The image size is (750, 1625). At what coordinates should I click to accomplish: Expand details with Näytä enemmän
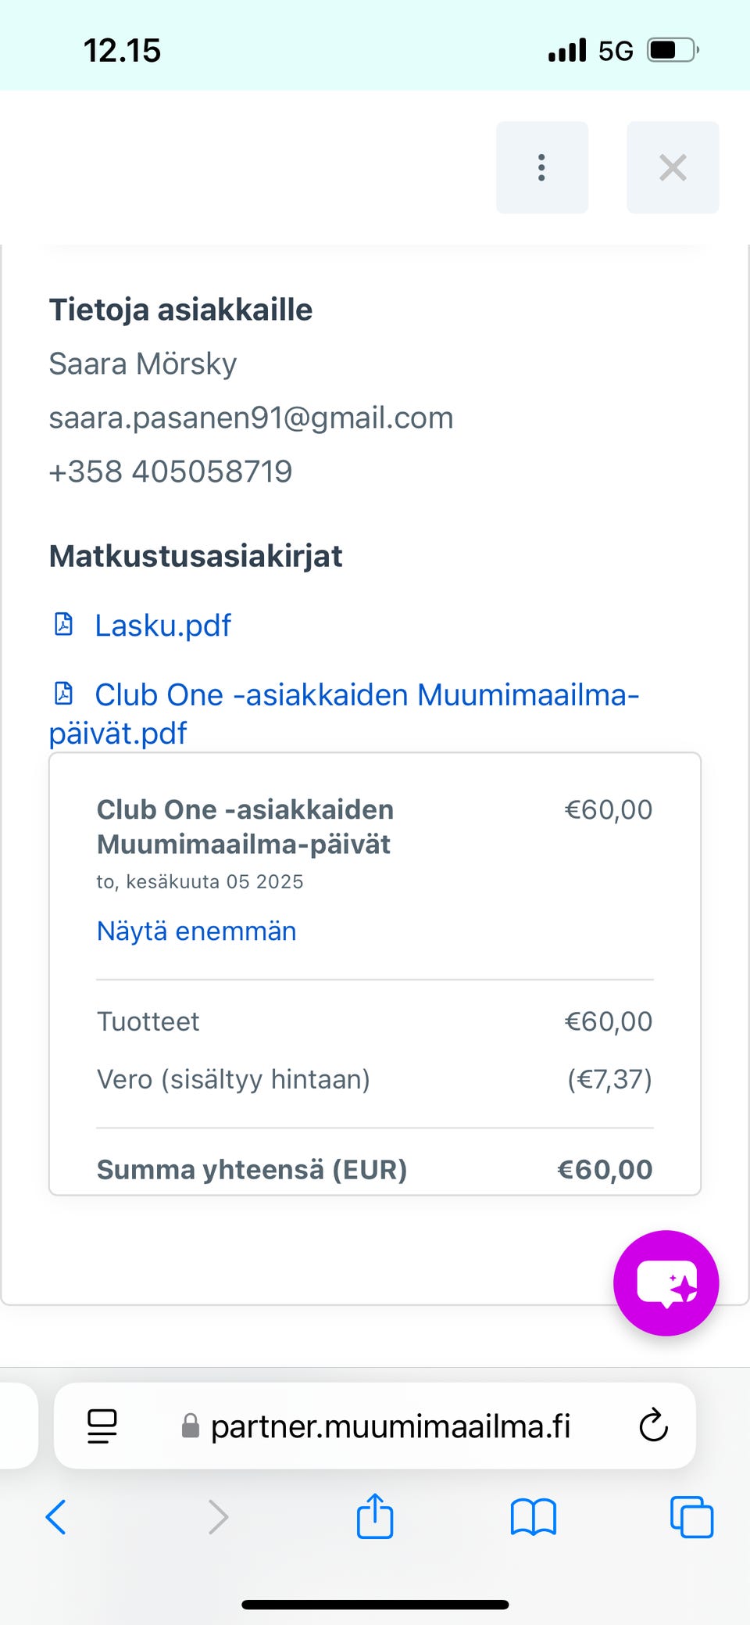196,931
